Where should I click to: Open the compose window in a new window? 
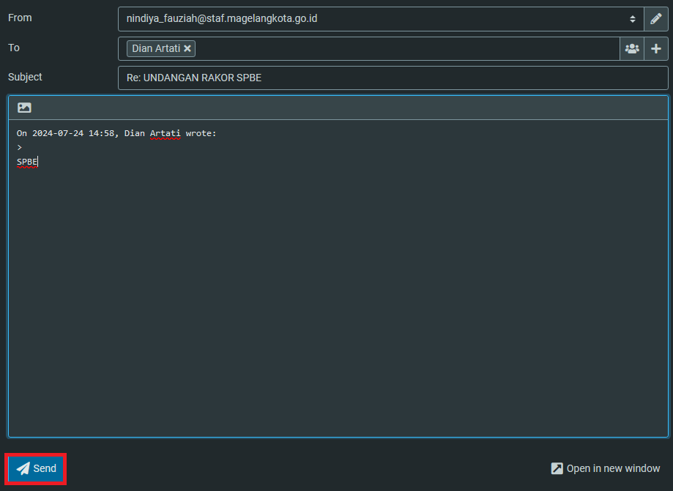606,468
